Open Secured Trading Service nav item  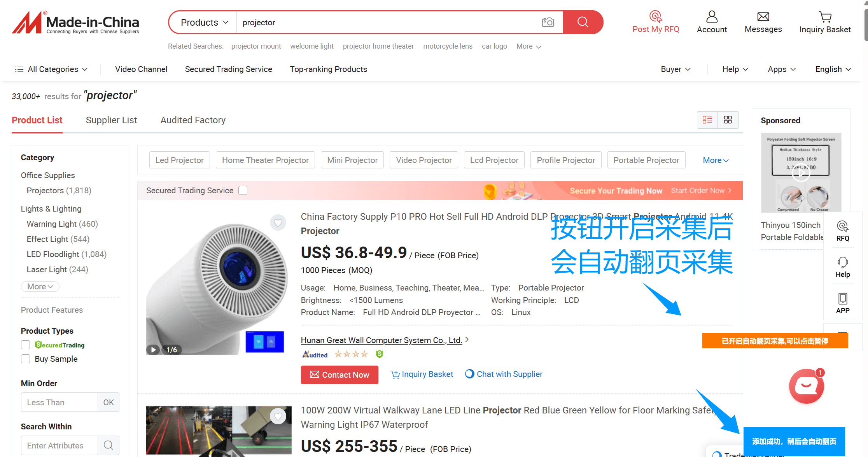pos(229,69)
